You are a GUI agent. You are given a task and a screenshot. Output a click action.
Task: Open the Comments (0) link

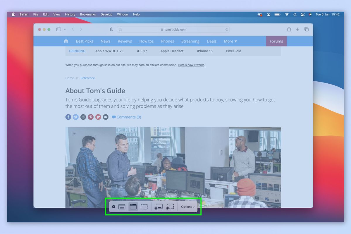pos(129,117)
